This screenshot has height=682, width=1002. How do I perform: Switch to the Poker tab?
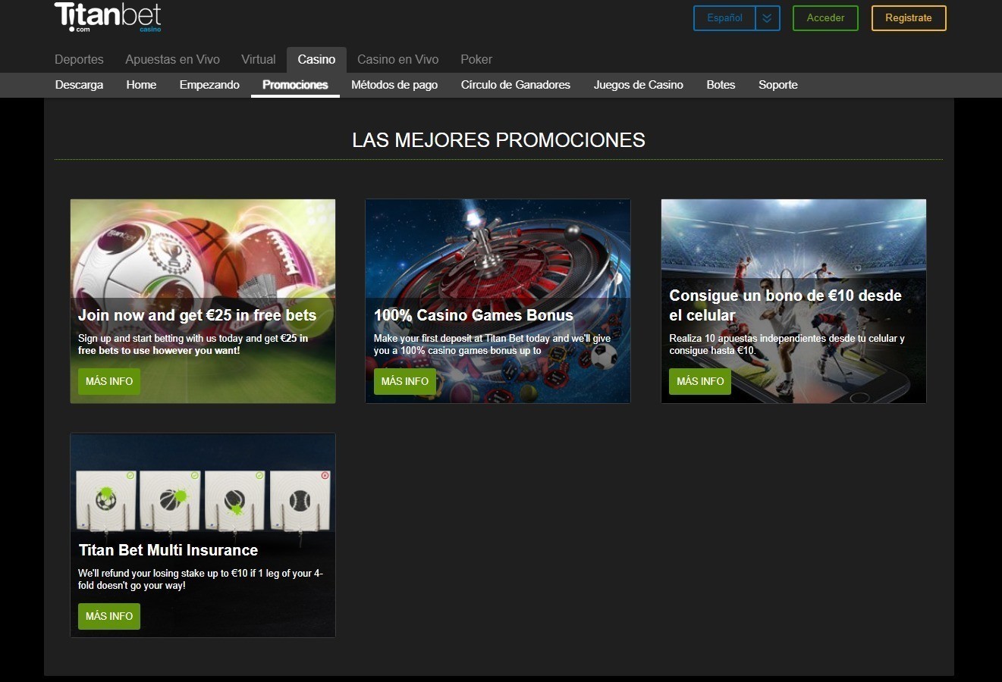pos(476,59)
